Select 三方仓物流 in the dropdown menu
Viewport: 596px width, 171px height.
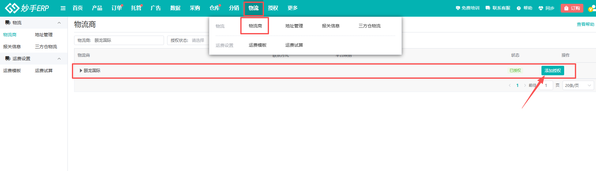pyautogui.click(x=370, y=26)
